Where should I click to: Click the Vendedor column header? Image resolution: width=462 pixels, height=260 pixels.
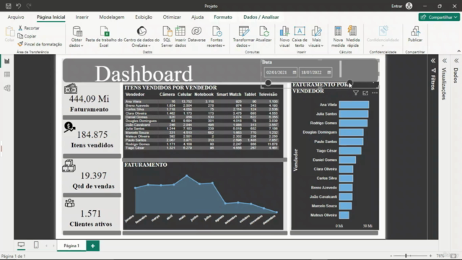pyautogui.click(x=135, y=95)
